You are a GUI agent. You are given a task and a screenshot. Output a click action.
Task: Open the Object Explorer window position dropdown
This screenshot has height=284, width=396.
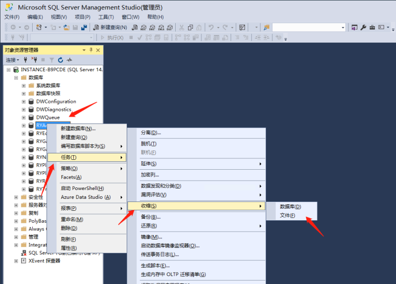click(x=84, y=50)
